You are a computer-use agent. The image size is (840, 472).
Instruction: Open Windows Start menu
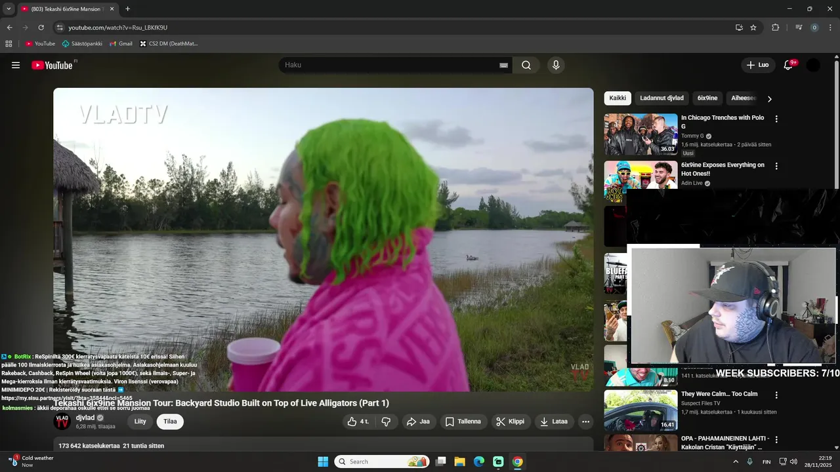click(x=323, y=462)
